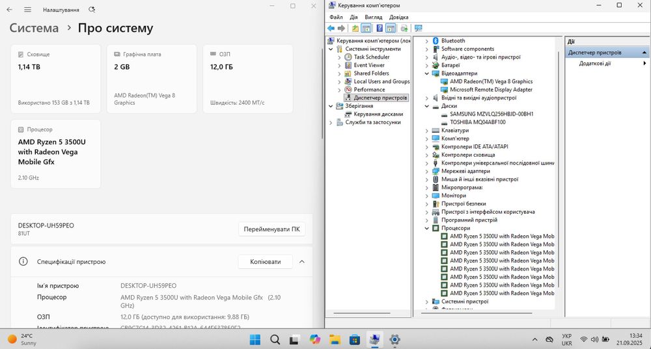651x349 pixels.
Task: Collapse the Системні інструменти tree node
Action: [331, 49]
